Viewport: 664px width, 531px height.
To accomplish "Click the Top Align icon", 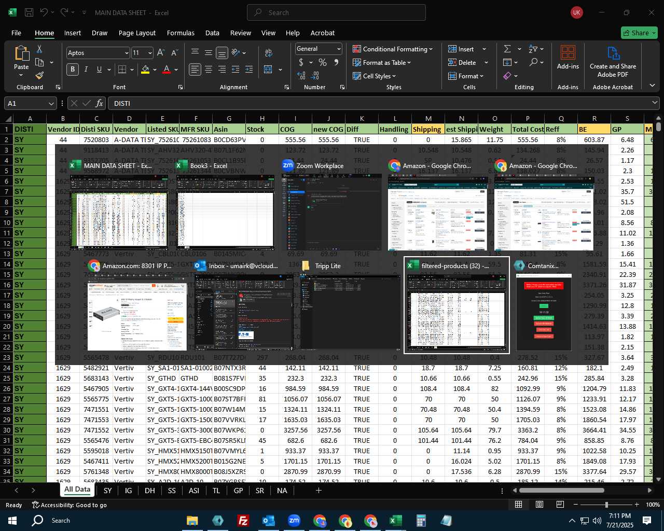I will coord(195,52).
